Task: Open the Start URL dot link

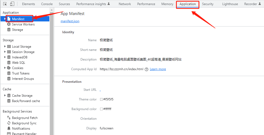Action: [100, 90]
